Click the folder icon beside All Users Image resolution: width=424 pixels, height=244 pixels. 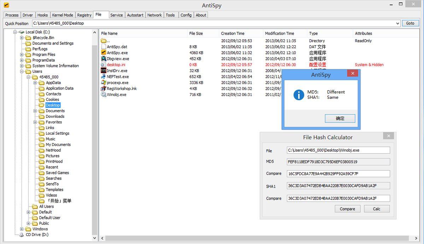(35, 207)
